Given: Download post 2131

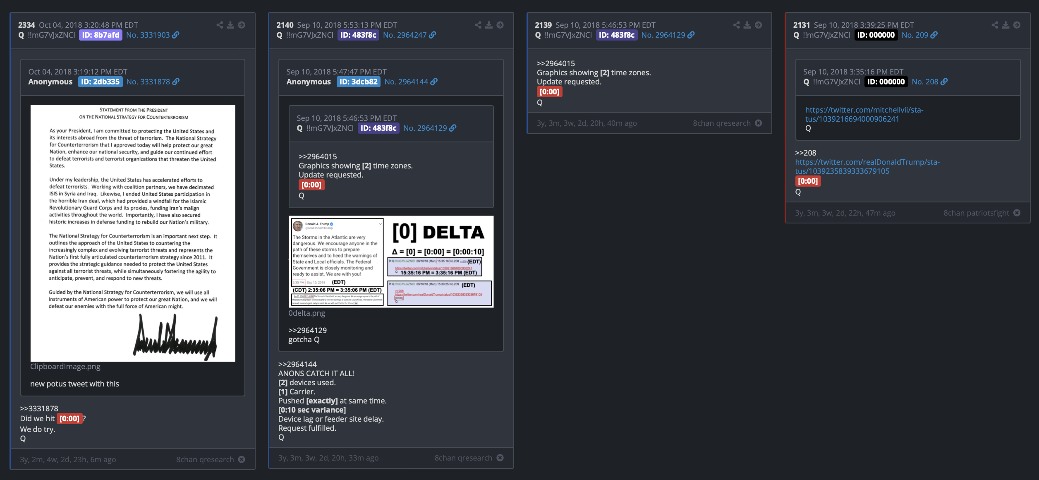Looking at the screenshot, I should [x=1005, y=25].
